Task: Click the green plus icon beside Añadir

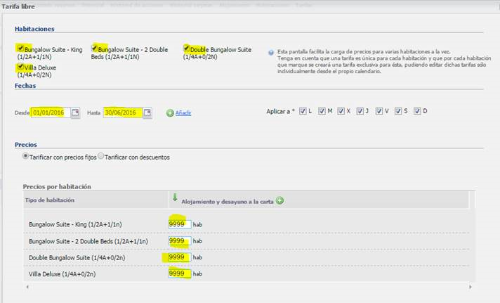Action: click(x=170, y=112)
